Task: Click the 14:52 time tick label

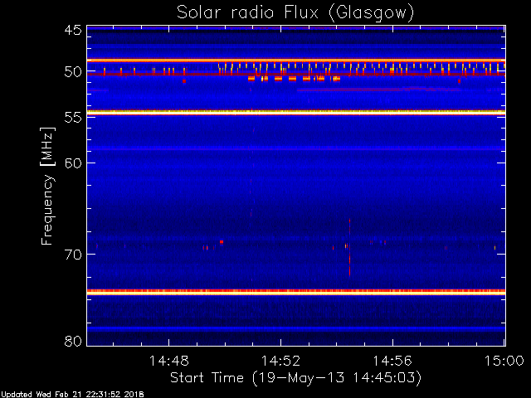Action: tap(280, 361)
